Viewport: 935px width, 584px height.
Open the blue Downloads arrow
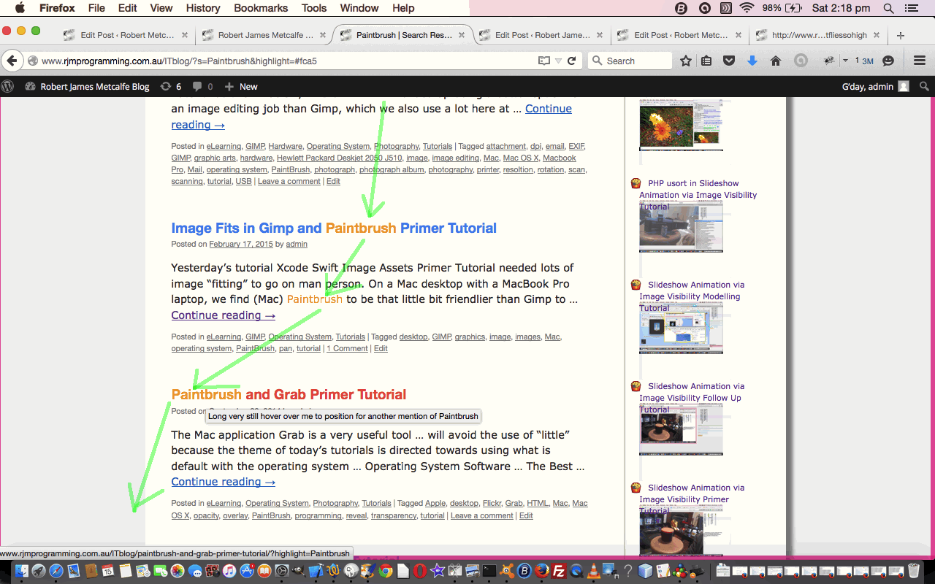coord(752,61)
